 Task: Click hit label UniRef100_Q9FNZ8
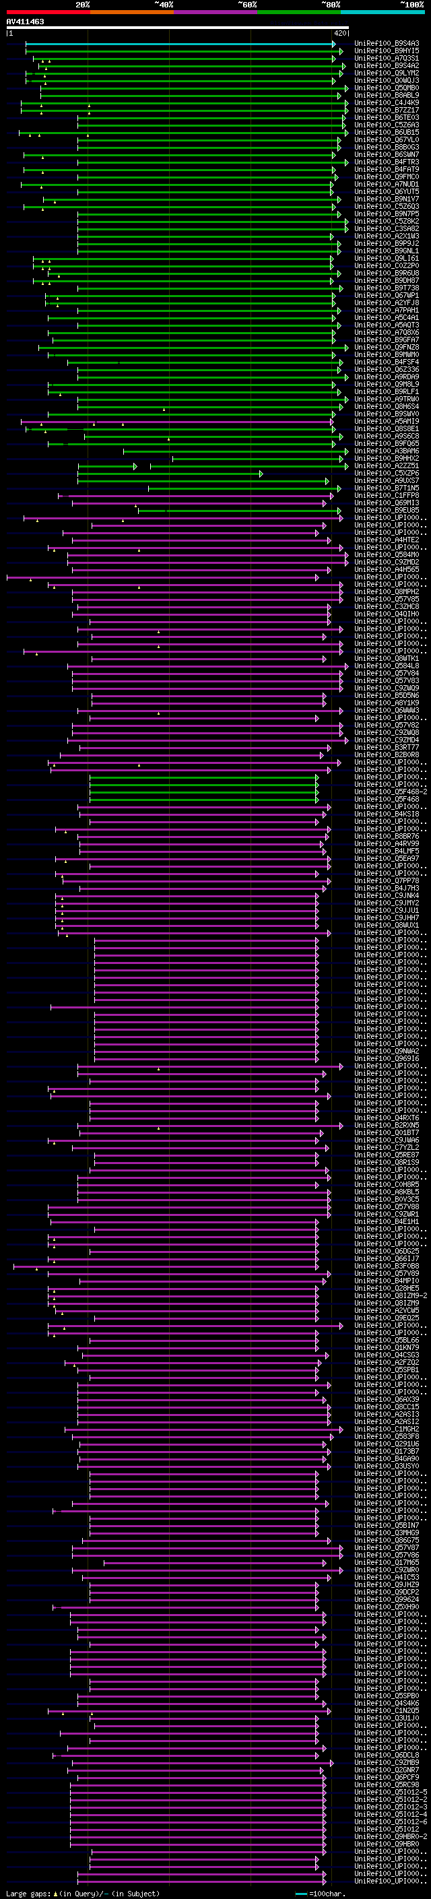click(x=387, y=347)
